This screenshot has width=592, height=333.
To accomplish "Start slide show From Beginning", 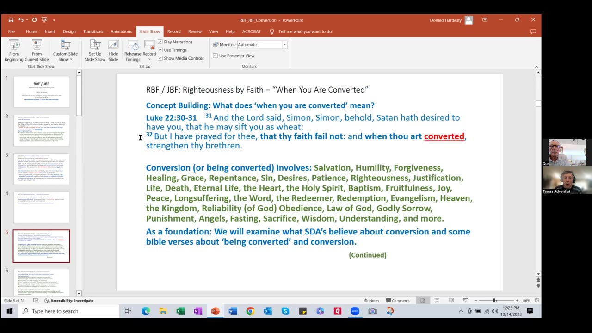I will (14, 51).
